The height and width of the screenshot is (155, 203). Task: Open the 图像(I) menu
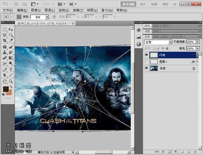click(x=36, y=10)
